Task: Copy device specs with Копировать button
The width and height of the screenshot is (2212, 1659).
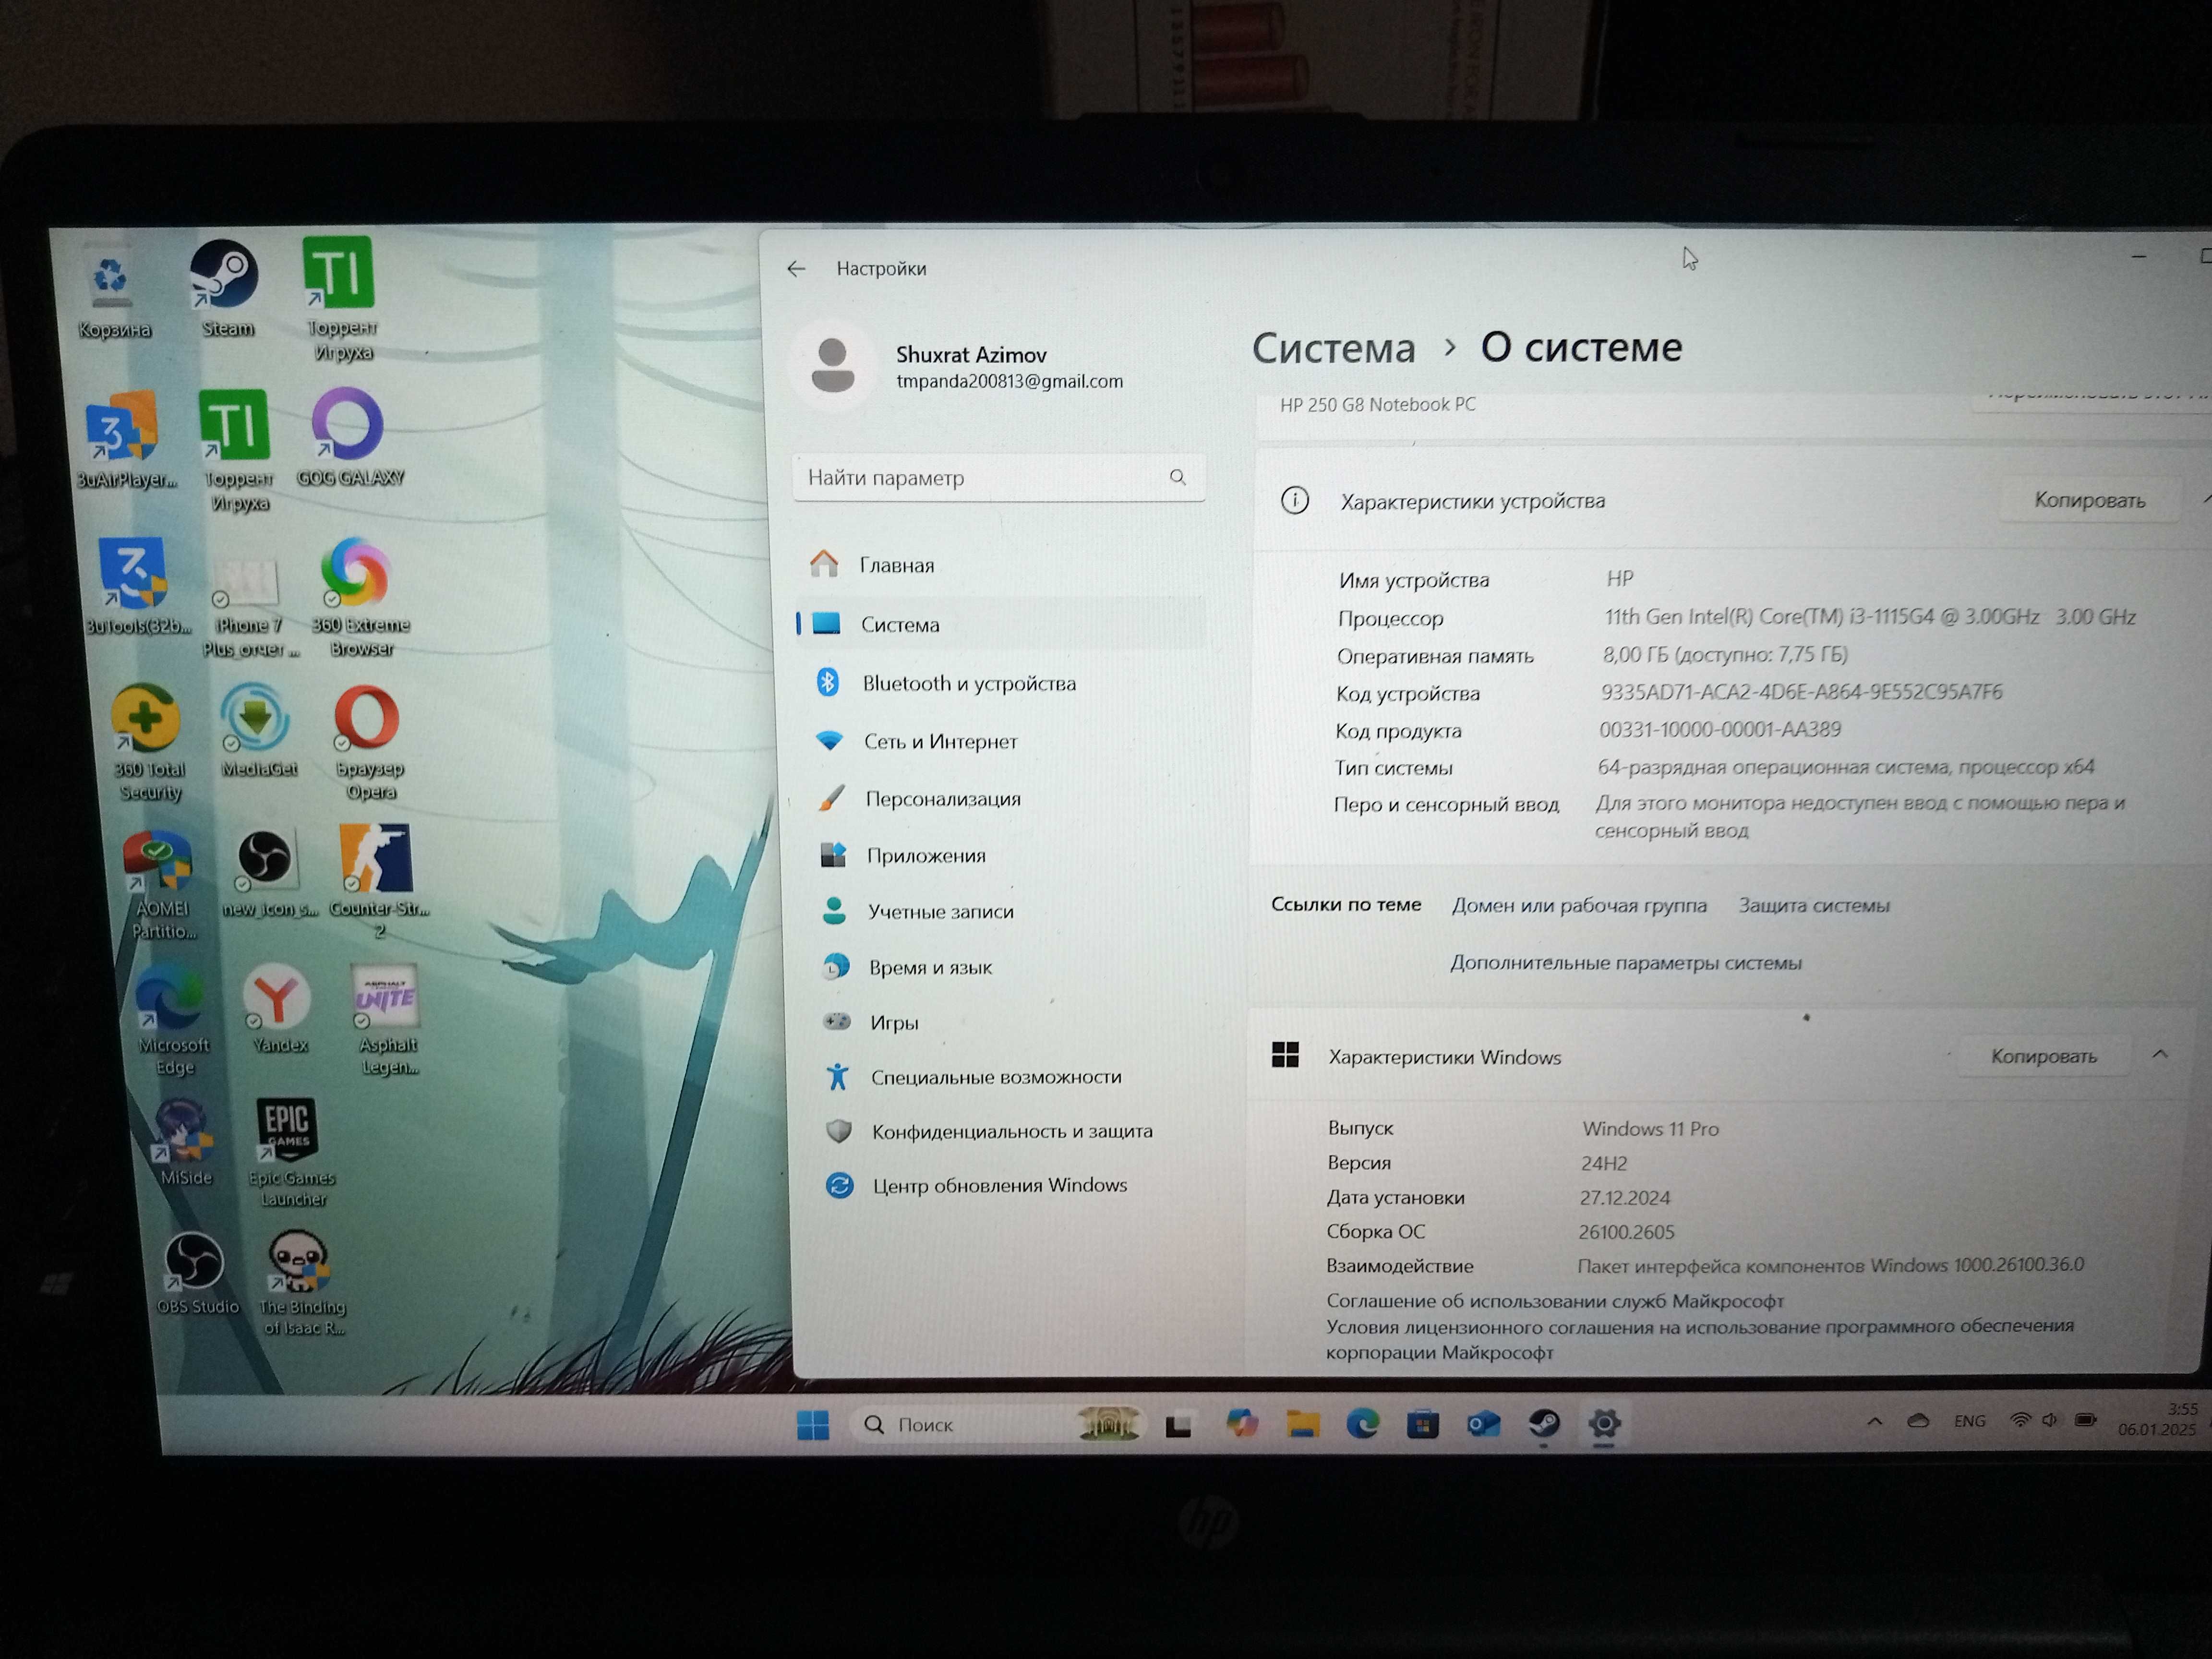Action: pos(2089,500)
